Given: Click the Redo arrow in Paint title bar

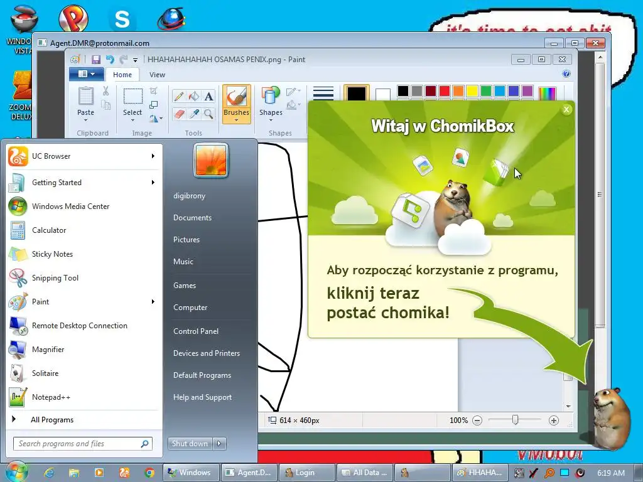Looking at the screenshot, I should click(x=123, y=60).
